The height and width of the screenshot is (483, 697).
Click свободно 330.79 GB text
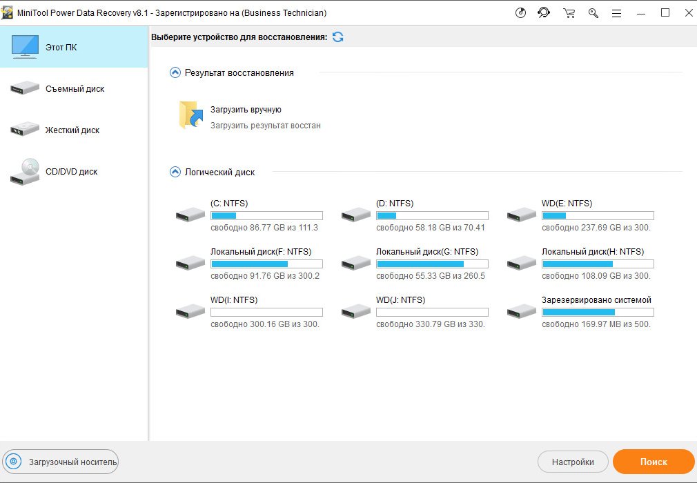[x=431, y=325]
